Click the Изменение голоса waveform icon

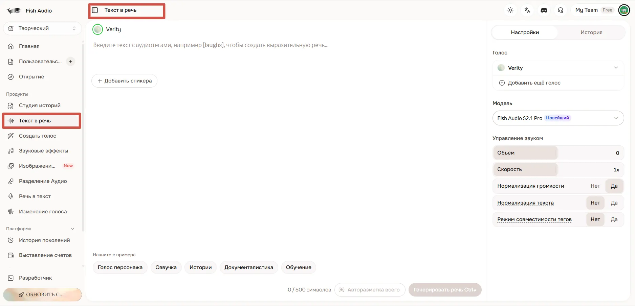pos(11,212)
